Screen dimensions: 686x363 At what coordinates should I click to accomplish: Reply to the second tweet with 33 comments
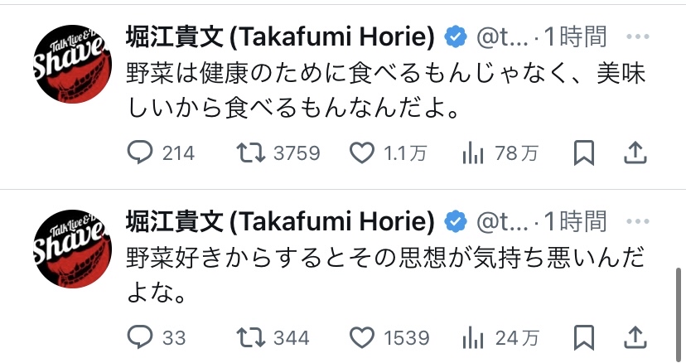click(140, 337)
